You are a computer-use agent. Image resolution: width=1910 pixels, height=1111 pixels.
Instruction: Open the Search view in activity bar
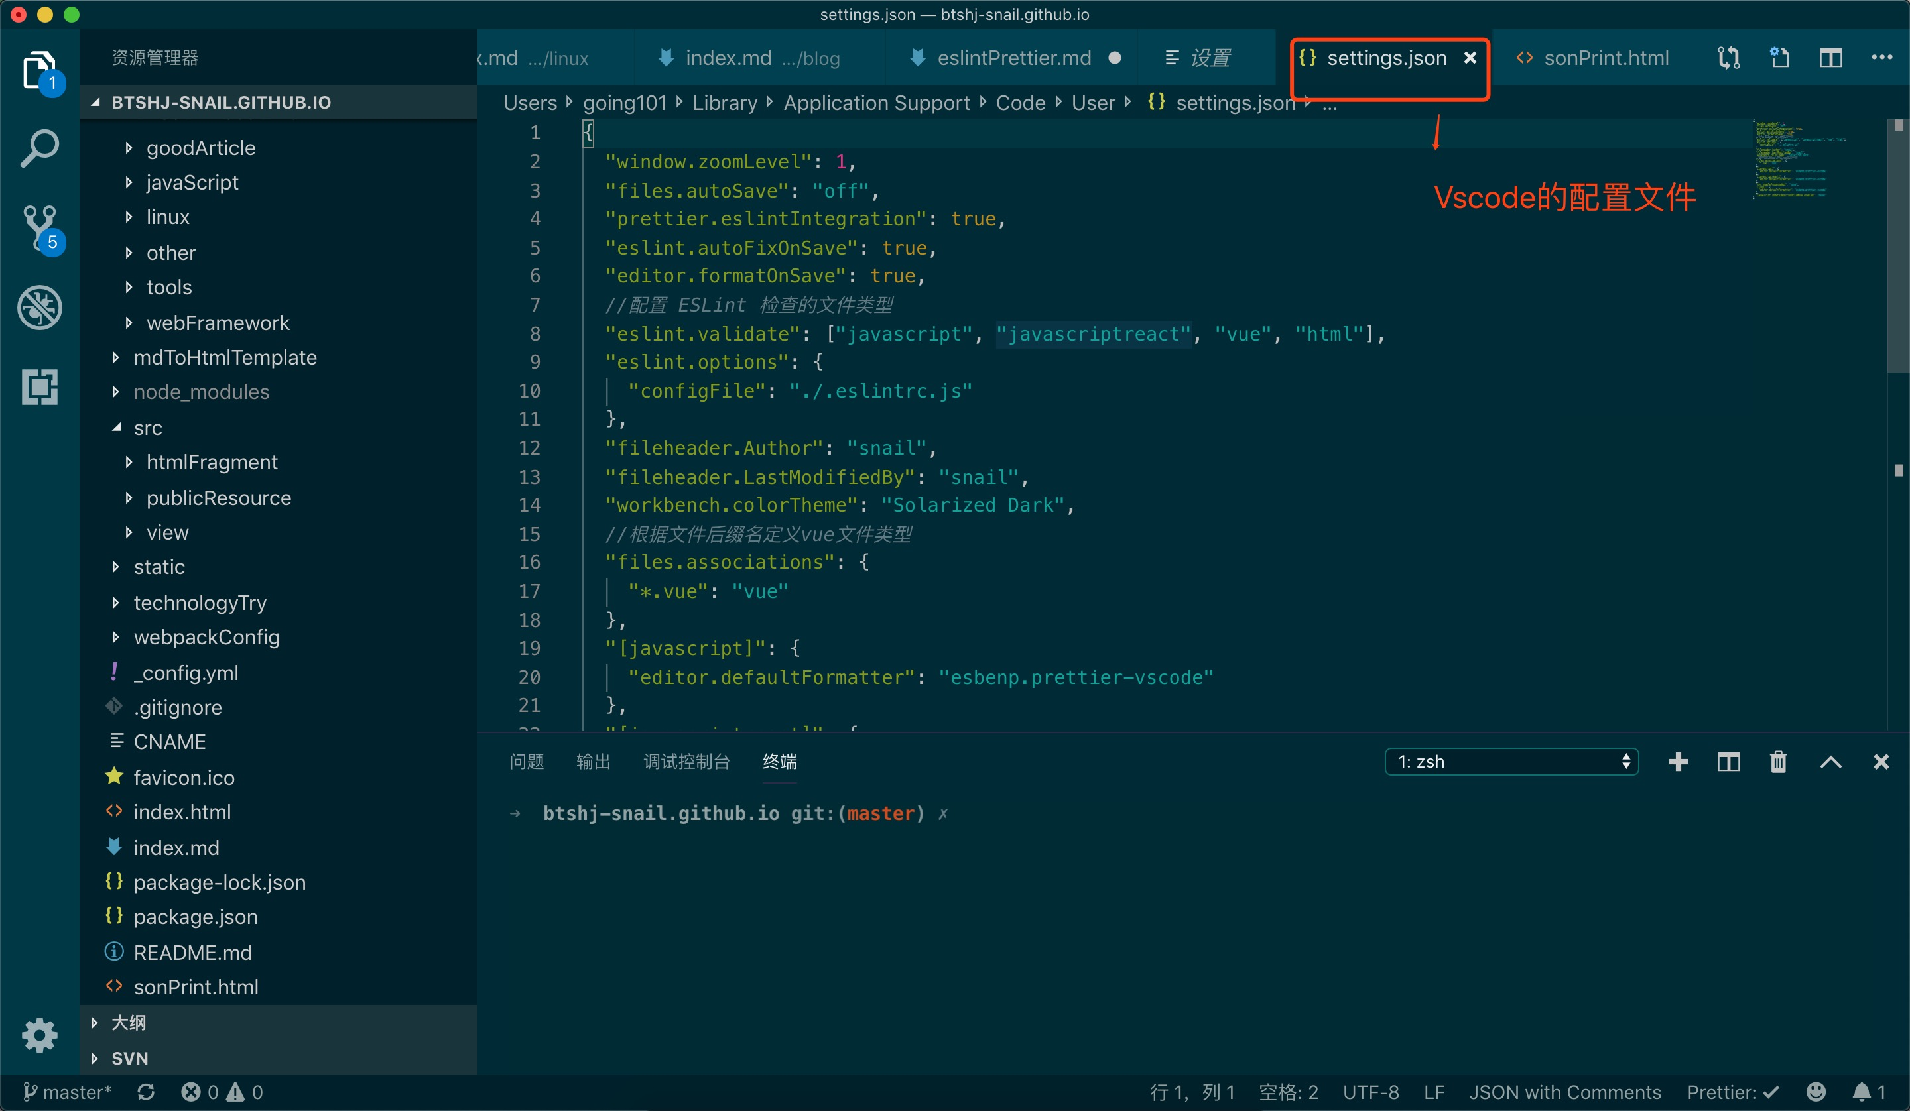(39, 148)
